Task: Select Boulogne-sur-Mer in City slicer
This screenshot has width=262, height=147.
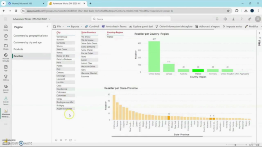Action: (x=65, y=102)
